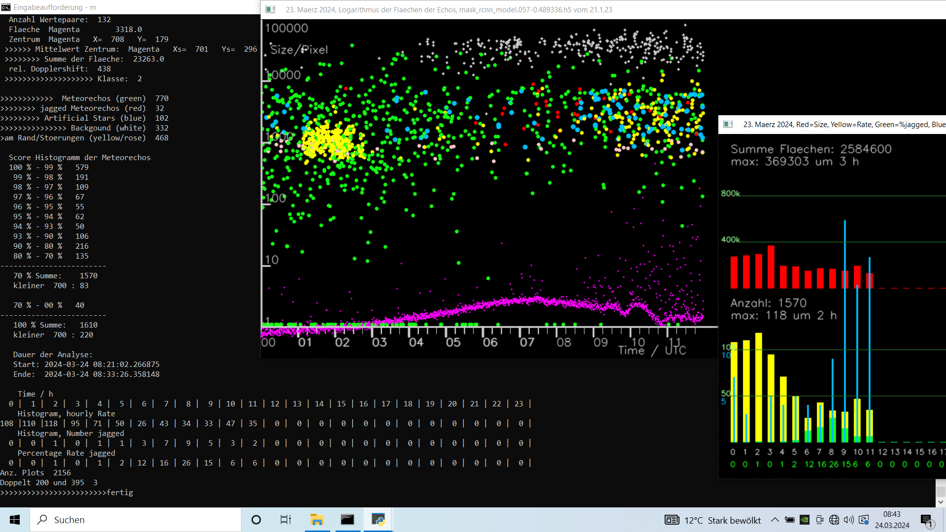Click the '70 % Summe: 1570' line
946x532 pixels.
tap(55, 276)
